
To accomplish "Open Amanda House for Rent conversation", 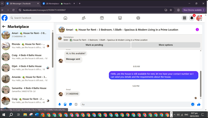I will tap(26, 79).
